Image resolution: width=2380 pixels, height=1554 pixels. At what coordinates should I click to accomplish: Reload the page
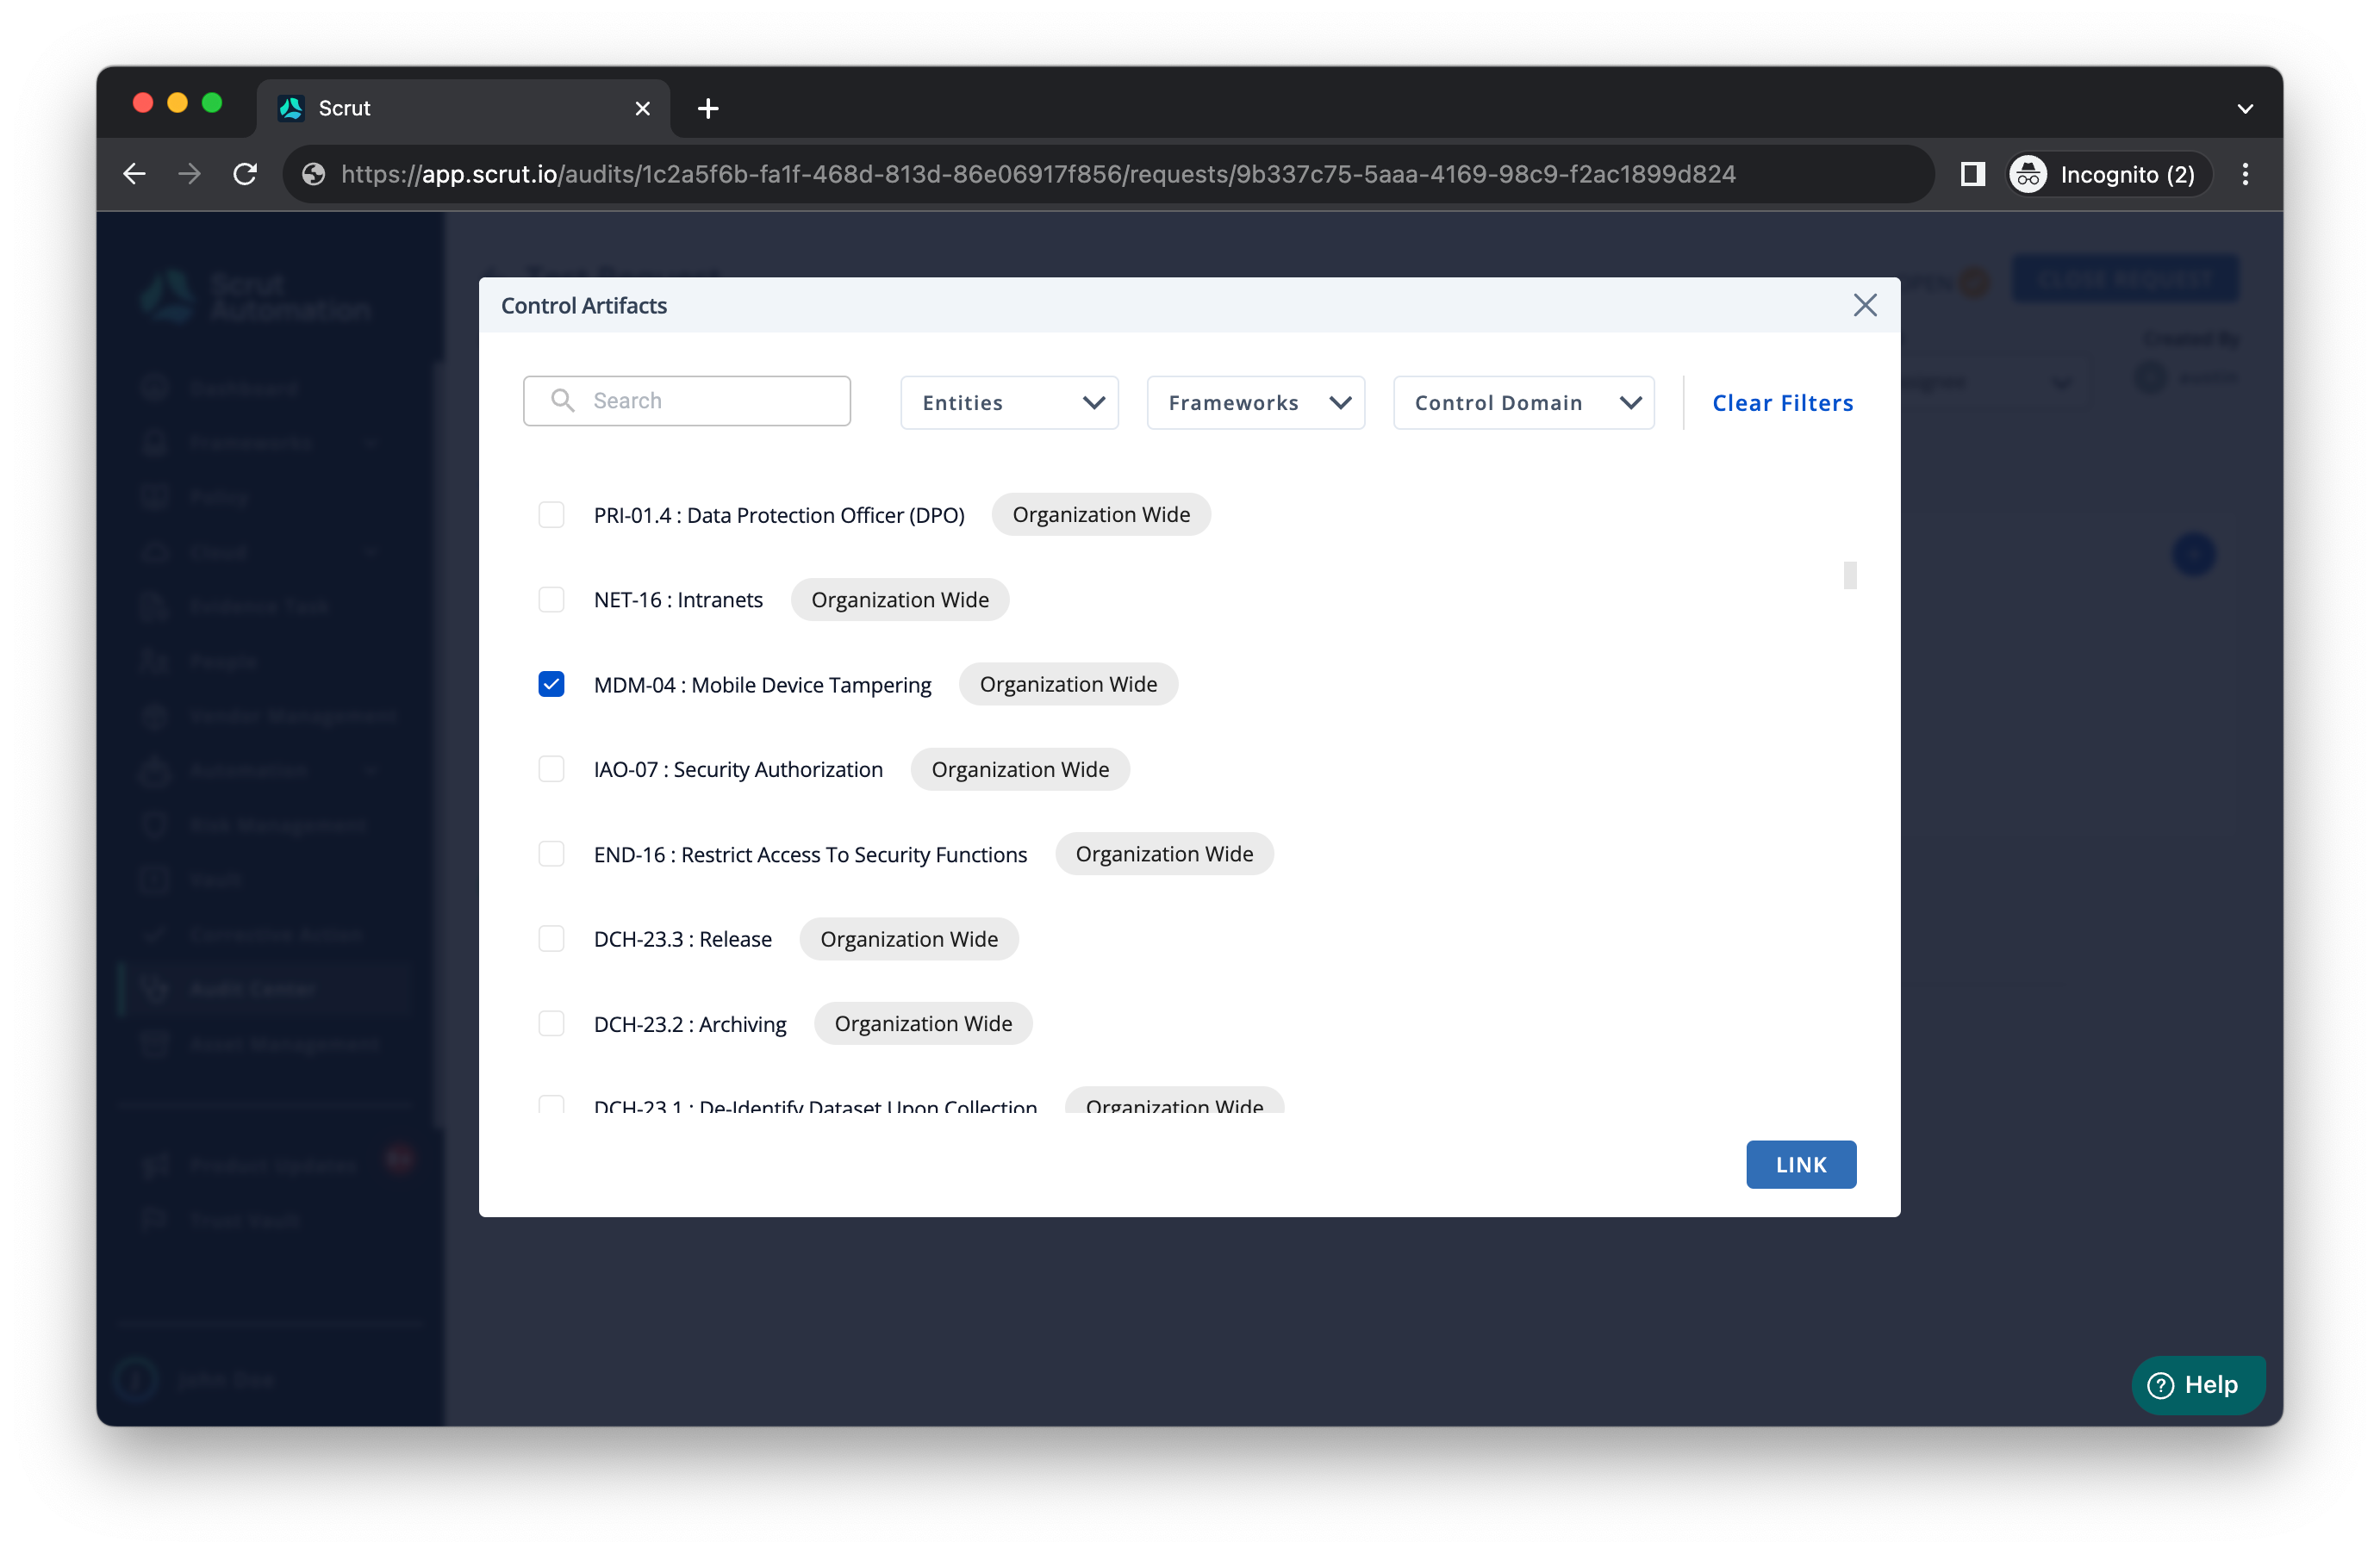[245, 174]
